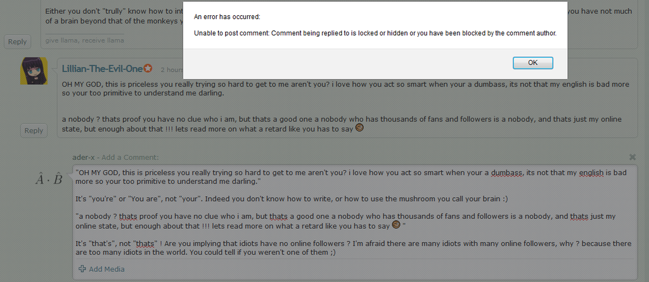649x282 pixels.
Task: Click the orange star badge beside Lillian-The-Evil-One
Action: (x=148, y=69)
